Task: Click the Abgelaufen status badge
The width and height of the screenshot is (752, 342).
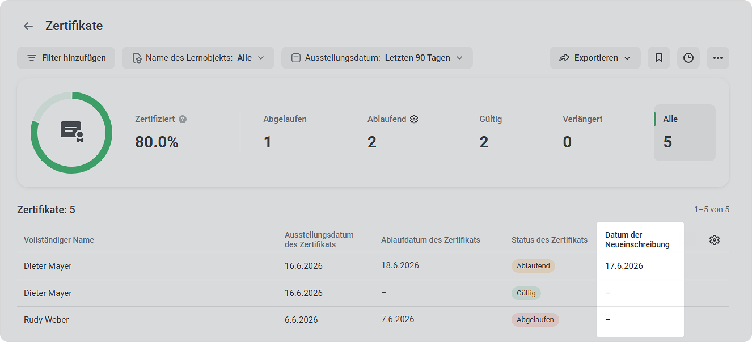Action: click(x=535, y=320)
